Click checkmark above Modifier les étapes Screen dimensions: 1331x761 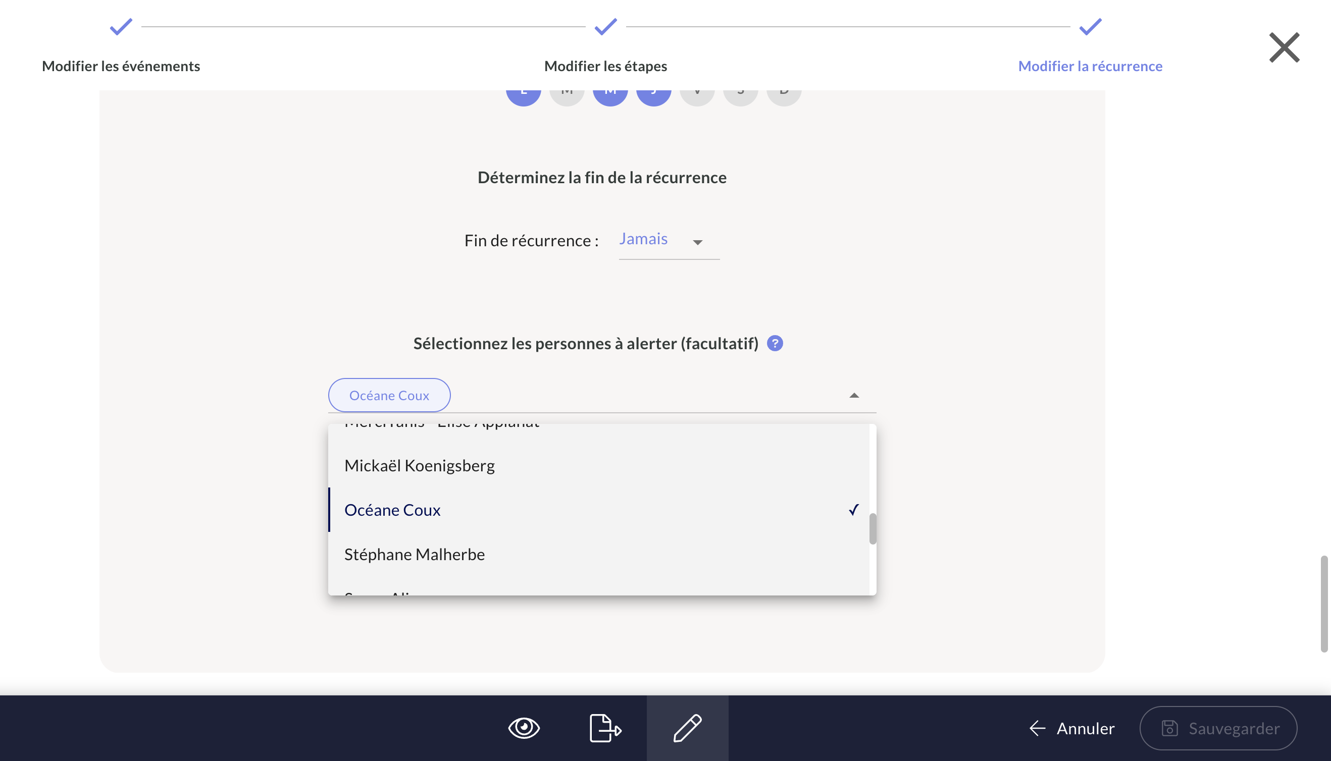[x=605, y=26]
